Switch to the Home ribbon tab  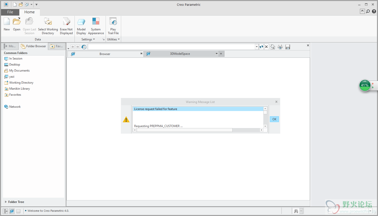[x=30, y=12]
